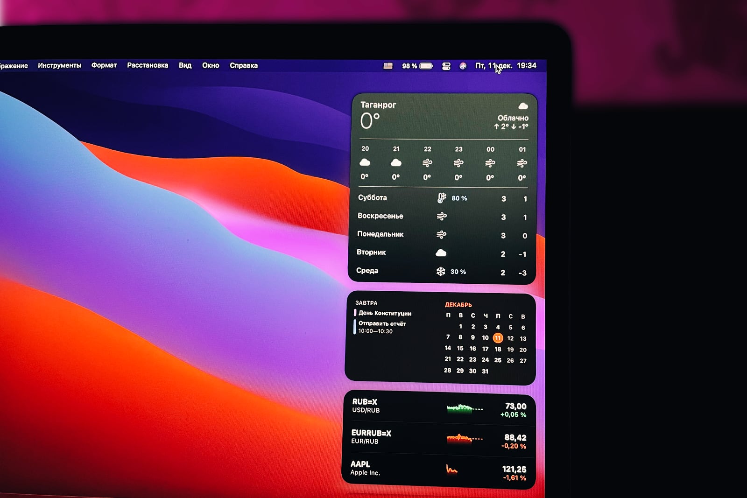Select today's date 11 in the calendar
Viewport: 747px width, 498px height.
click(498, 338)
